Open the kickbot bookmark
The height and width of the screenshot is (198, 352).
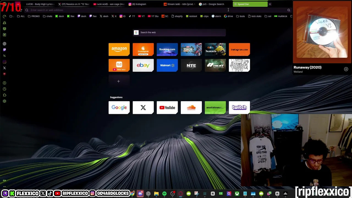[191, 16]
